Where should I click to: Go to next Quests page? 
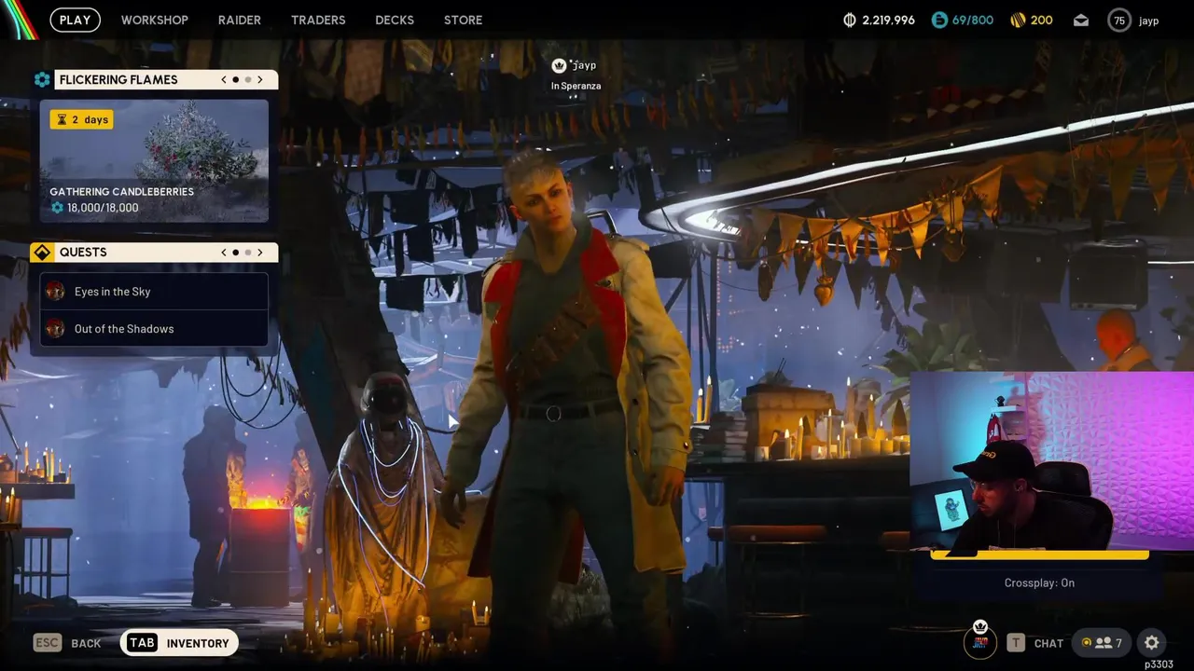pos(260,253)
